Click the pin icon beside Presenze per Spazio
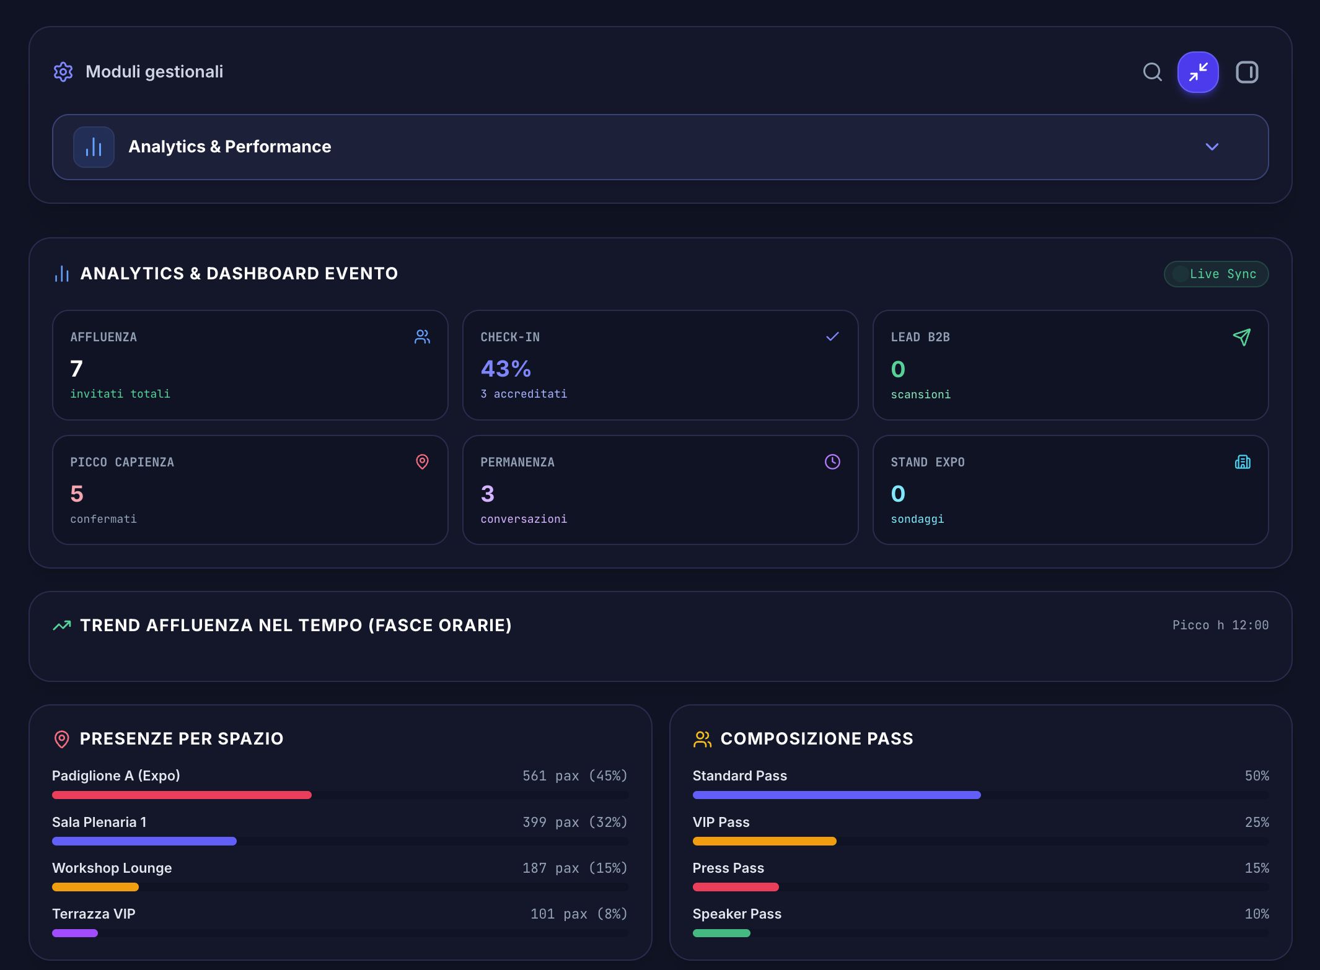 pyautogui.click(x=62, y=739)
